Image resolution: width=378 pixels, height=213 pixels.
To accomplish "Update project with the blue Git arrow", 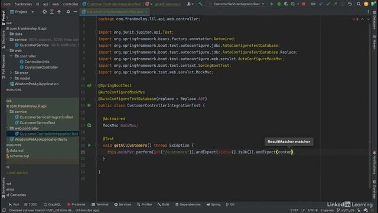I will pyautogui.click(x=321, y=4).
